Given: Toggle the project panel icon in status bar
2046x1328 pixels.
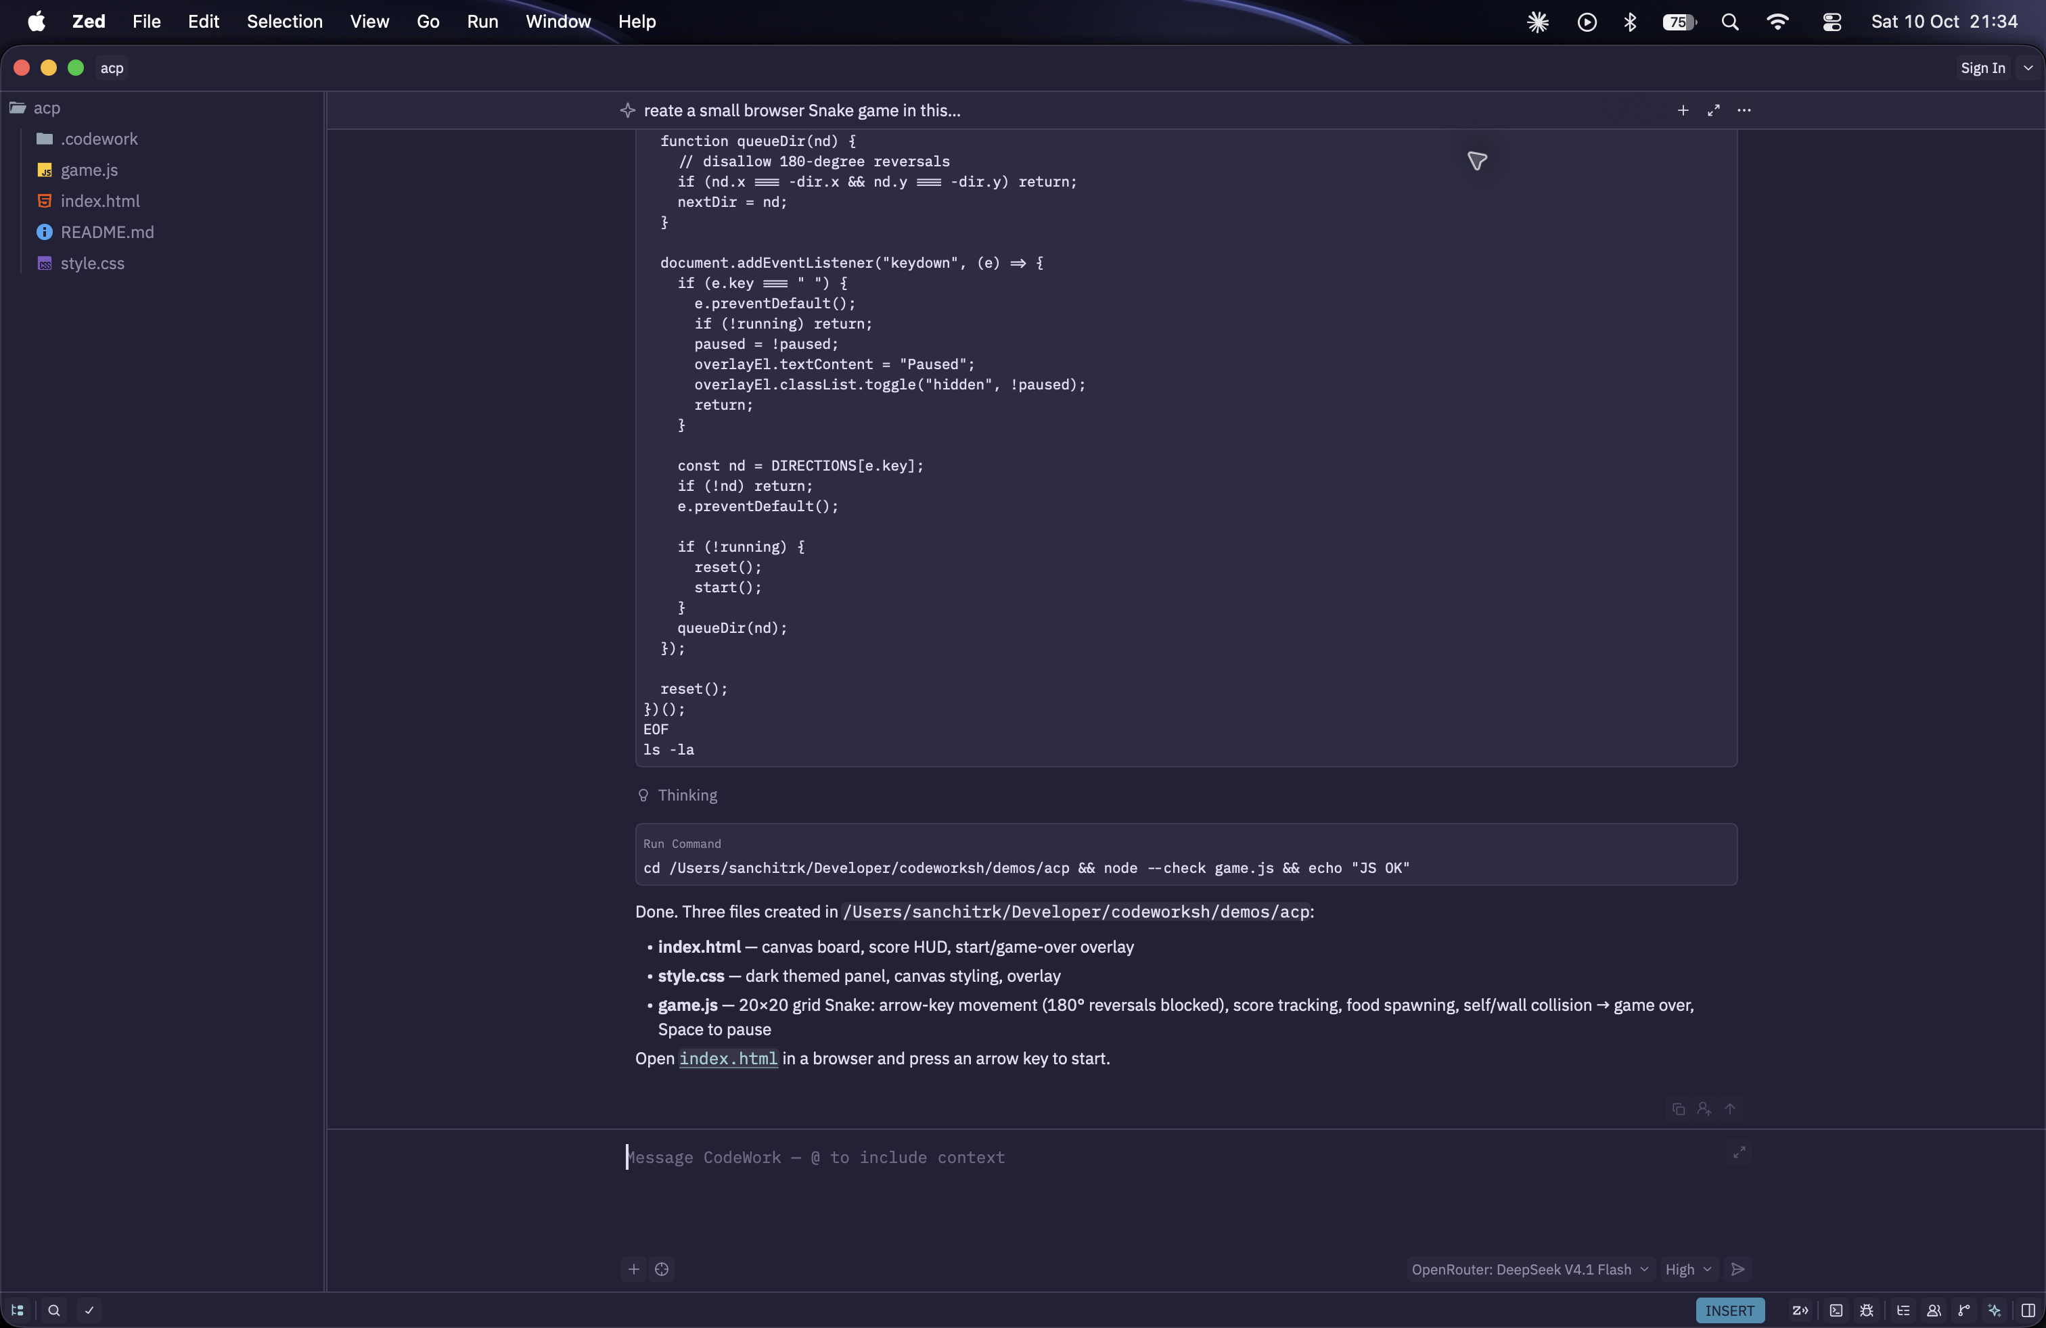Looking at the screenshot, I should tap(17, 1310).
